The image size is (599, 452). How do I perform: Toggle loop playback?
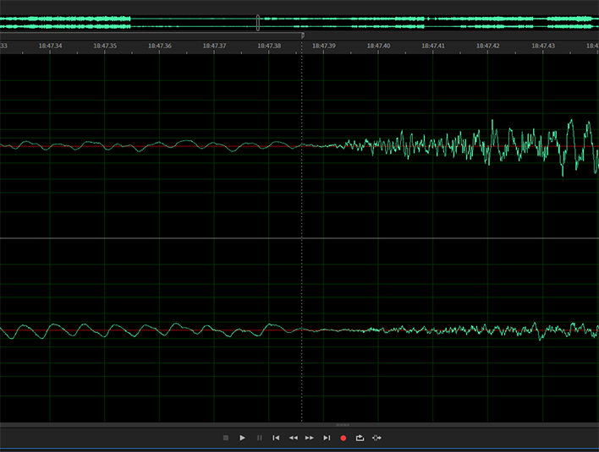pos(360,438)
